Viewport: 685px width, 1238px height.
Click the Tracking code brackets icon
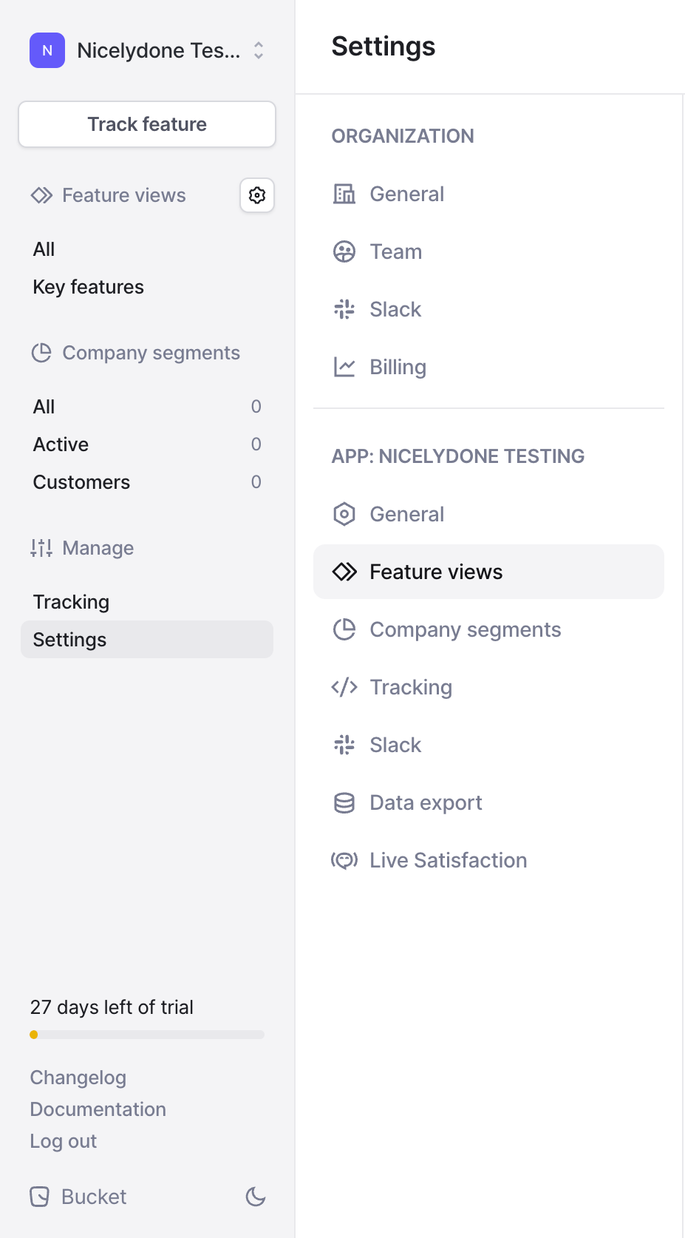pos(344,687)
